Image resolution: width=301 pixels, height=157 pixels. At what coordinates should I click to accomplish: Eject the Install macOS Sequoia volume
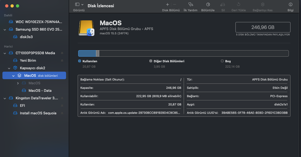click(x=62, y=113)
